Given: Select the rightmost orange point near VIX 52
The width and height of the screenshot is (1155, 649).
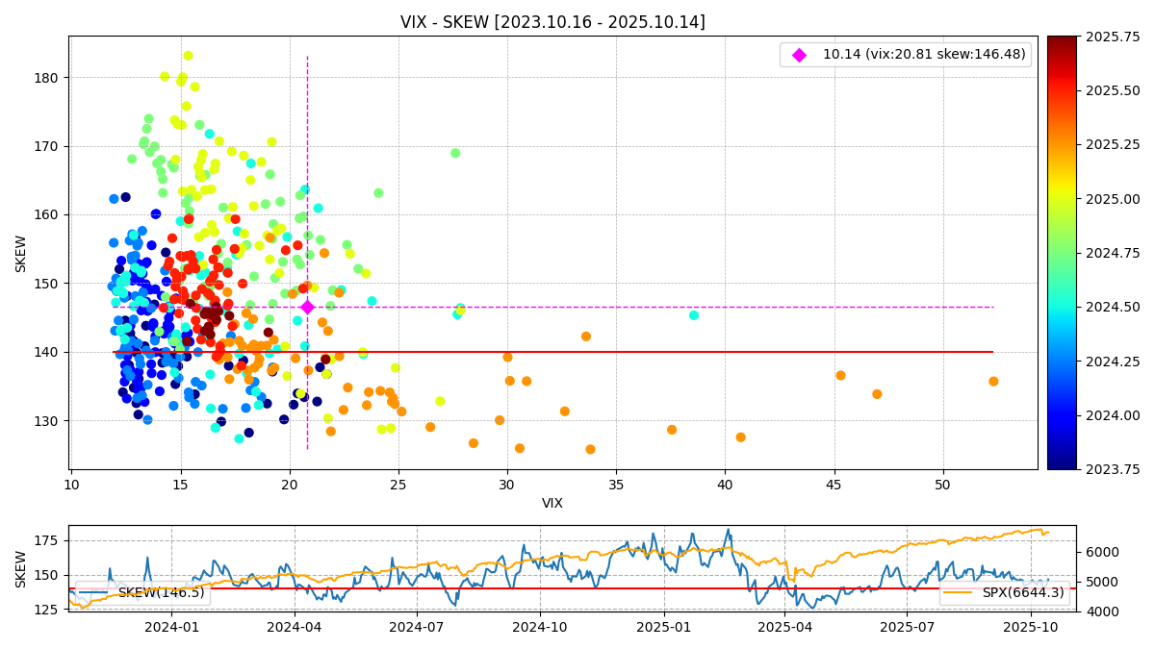Looking at the screenshot, I should click(993, 382).
